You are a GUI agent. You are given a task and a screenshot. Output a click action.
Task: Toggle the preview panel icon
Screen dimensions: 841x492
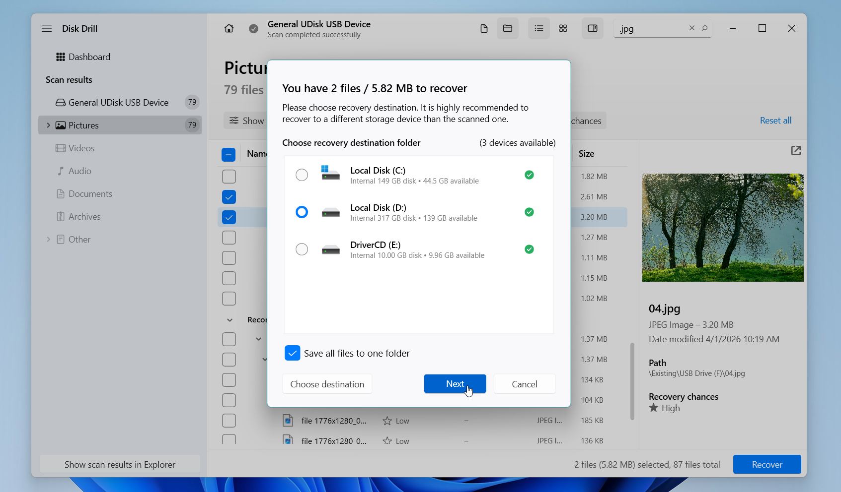click(592, 28)
